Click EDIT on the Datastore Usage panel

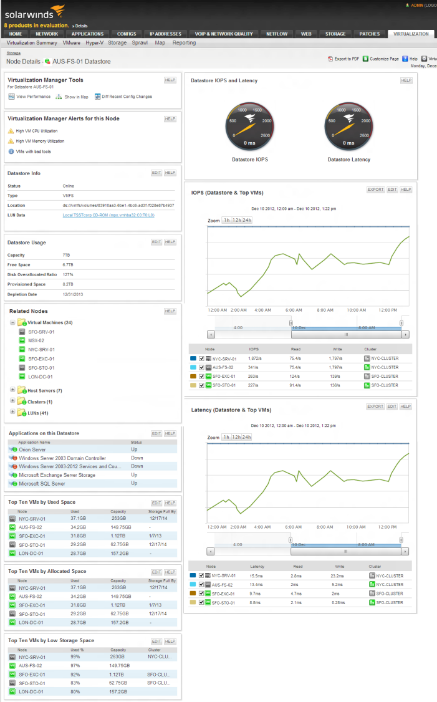tap(156, 243)
